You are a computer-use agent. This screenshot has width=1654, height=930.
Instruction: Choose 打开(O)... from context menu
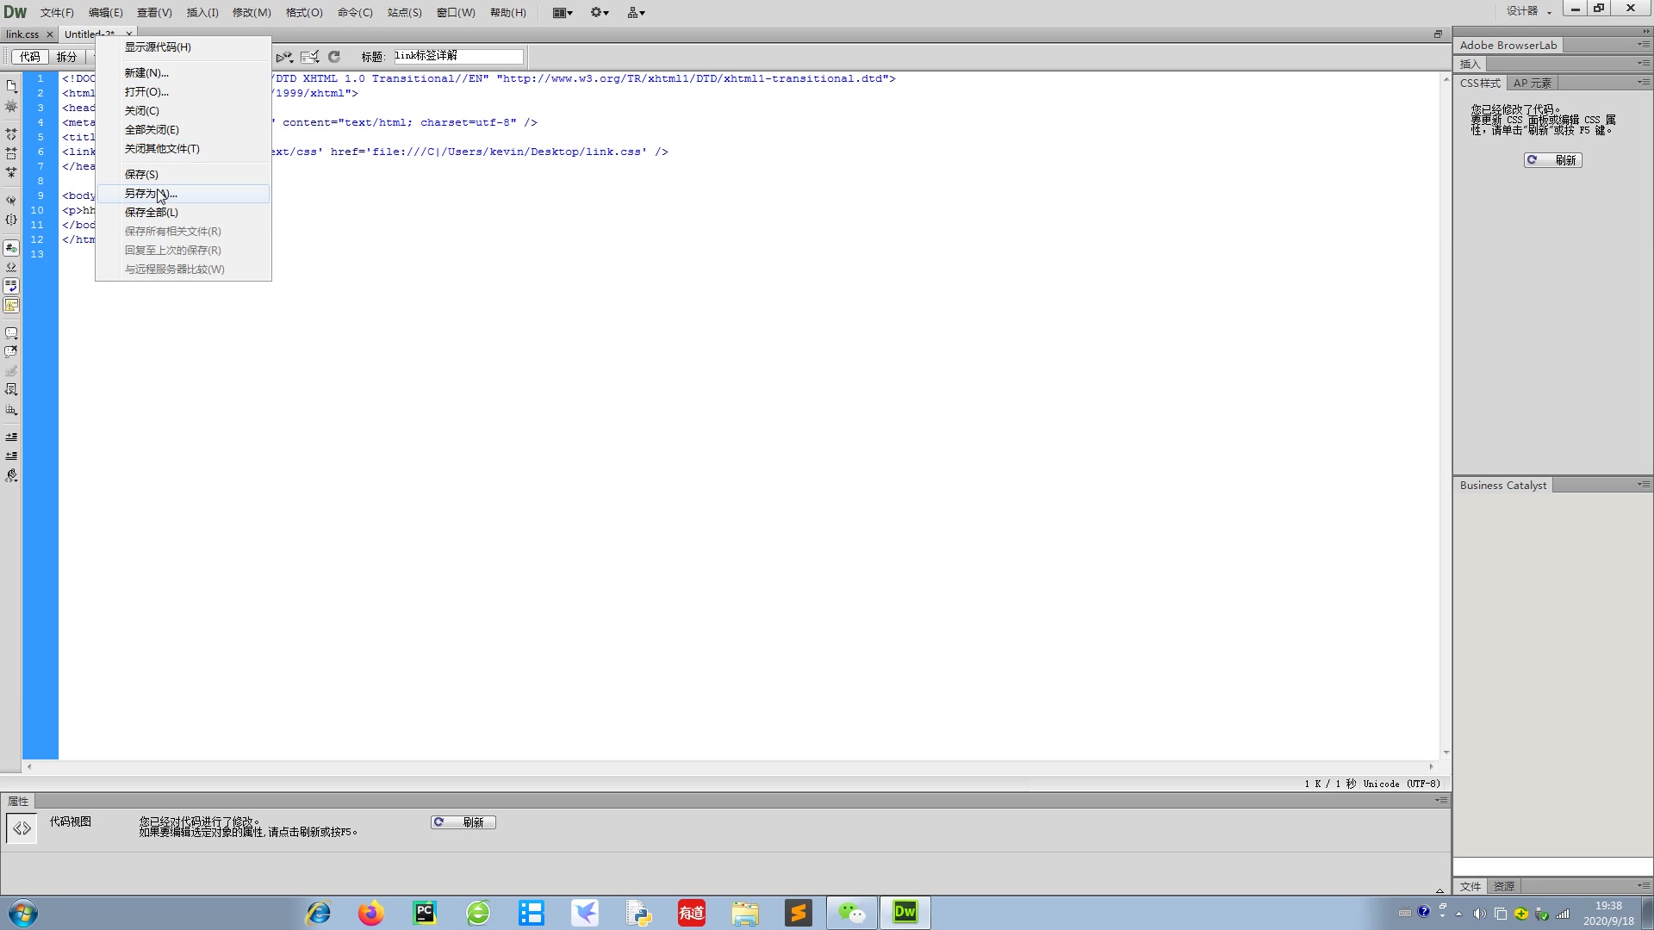[183, 92]
